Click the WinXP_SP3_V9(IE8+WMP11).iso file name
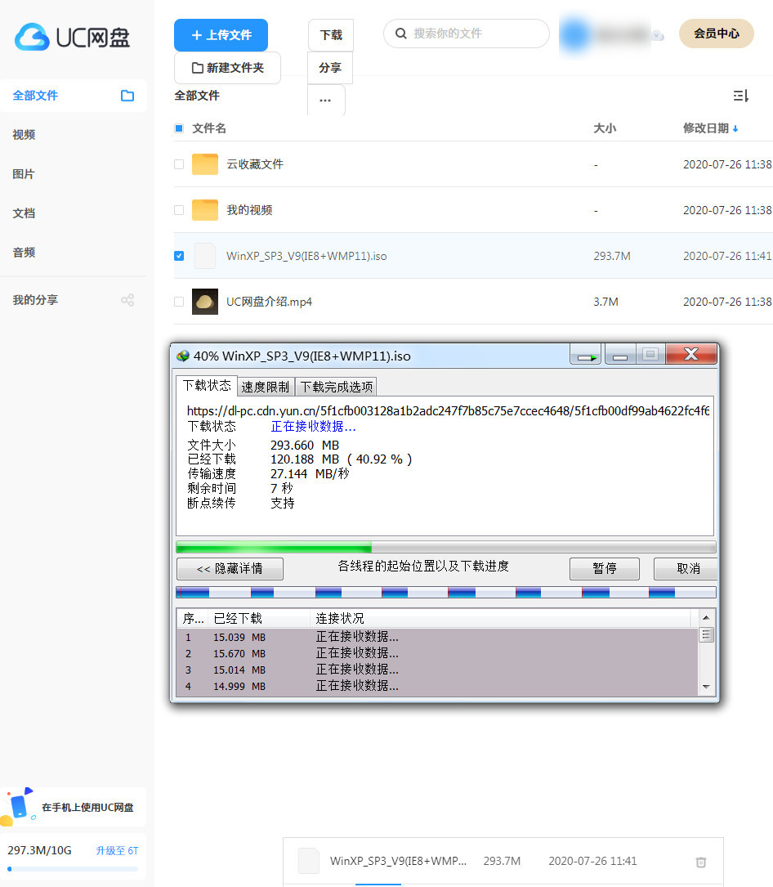This screenshot has height=887, width=773. tap(306, 256)
